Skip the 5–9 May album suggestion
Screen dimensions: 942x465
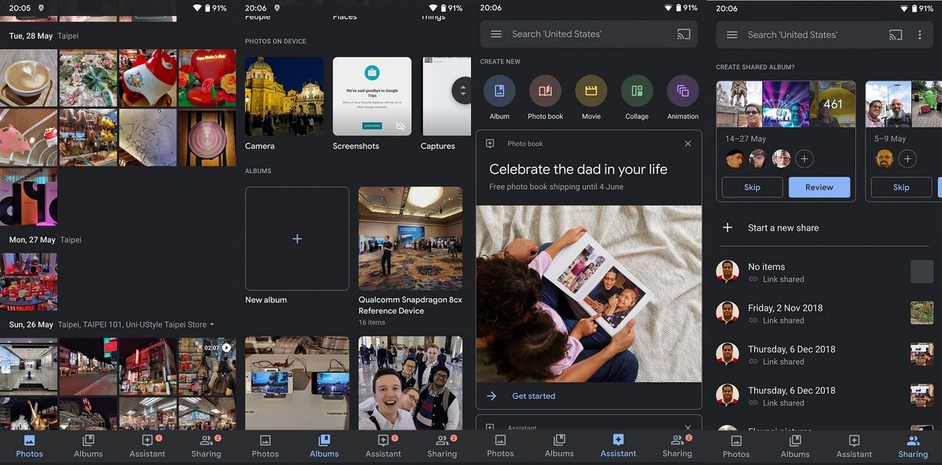click(901, 187)
